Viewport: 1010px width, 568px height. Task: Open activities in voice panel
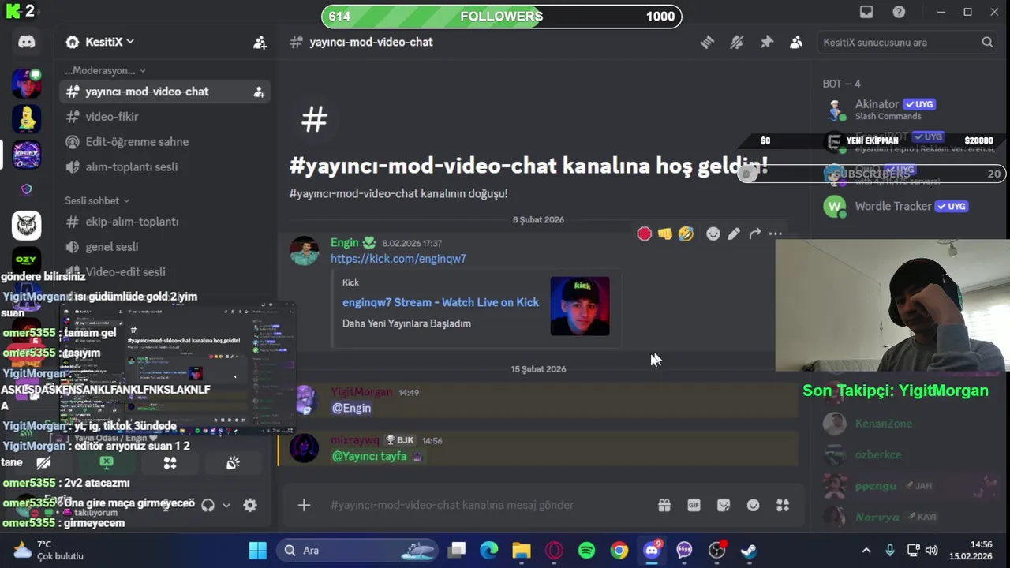click(170, 463)
